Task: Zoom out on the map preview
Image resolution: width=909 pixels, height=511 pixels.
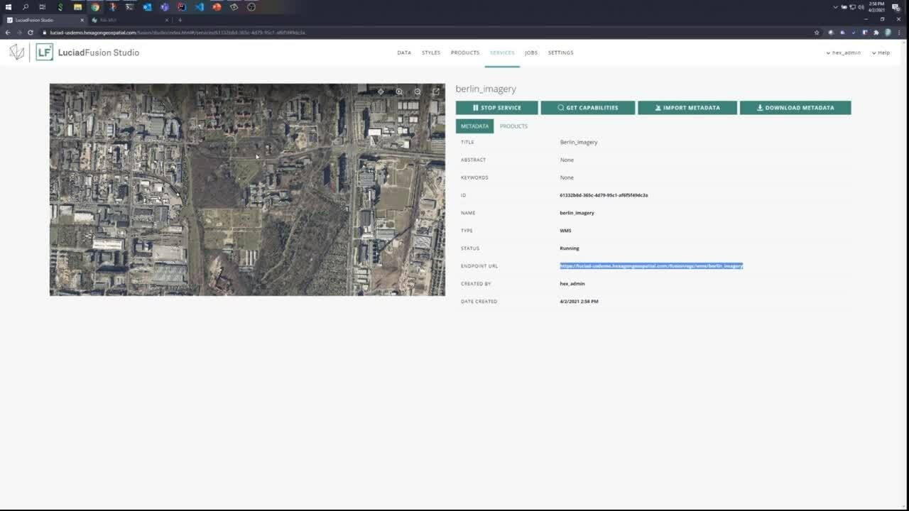Action: pyautogui.click(x=418, y=92)
